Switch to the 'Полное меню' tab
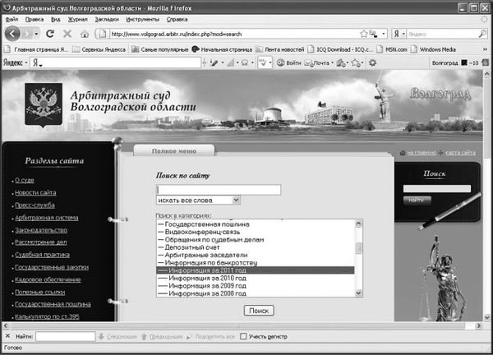Screen dimensions: 493x355 (173, 151)
